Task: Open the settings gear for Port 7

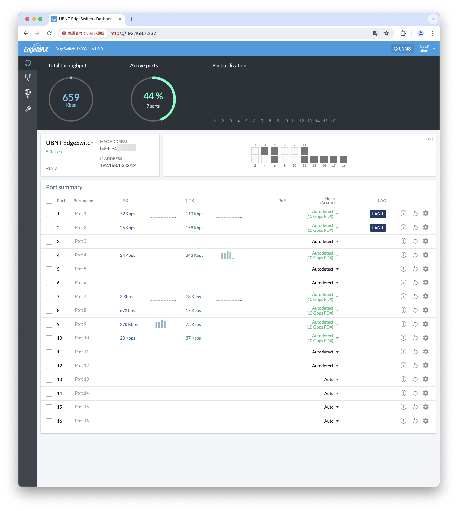Action: point(426,296)
